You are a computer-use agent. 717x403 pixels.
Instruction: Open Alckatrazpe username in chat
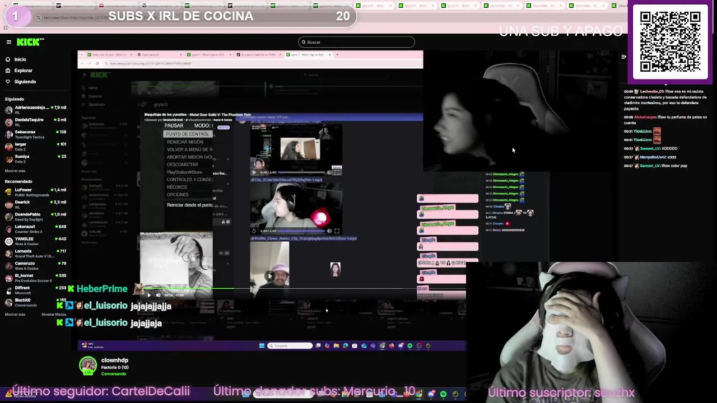pyautogui.click(x=646, y=117)
